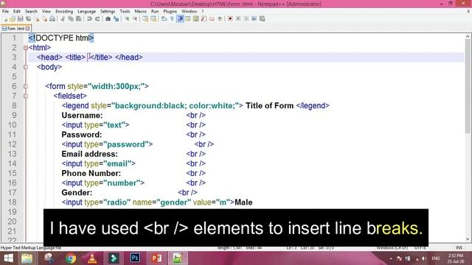The height and width of the screenshot is (265, 472).
Task: Close the Form.html tab with its X
Action: pos(28,29)
